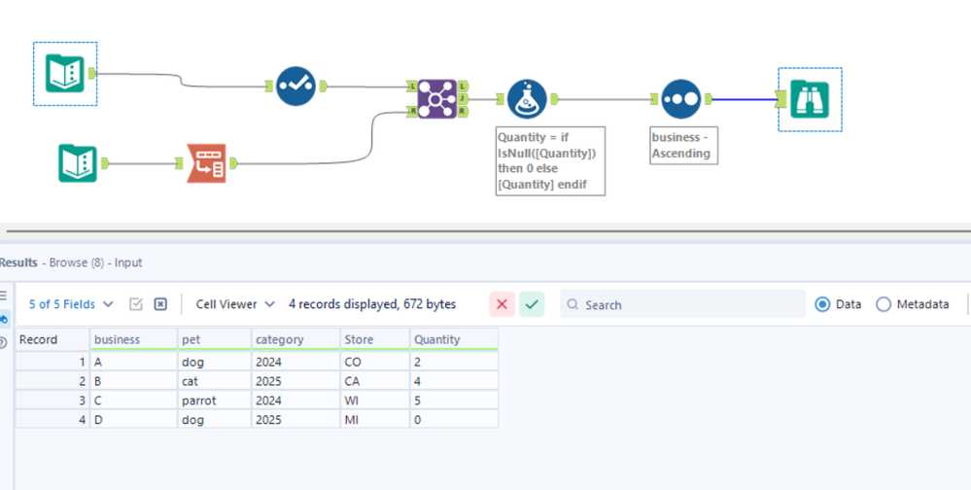Select the top Input Data tool with dashed outline
This screenshot has width=971, height=490.
(65, 74)
